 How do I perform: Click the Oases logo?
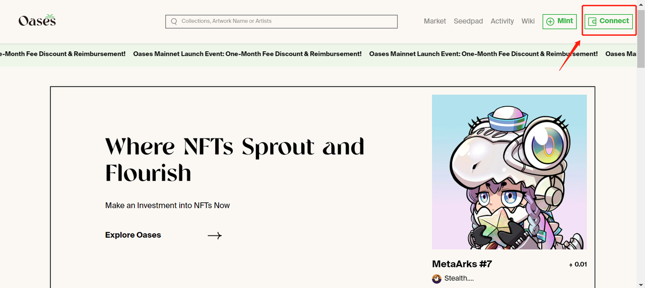pyautogui.click(x=37, y=20)
